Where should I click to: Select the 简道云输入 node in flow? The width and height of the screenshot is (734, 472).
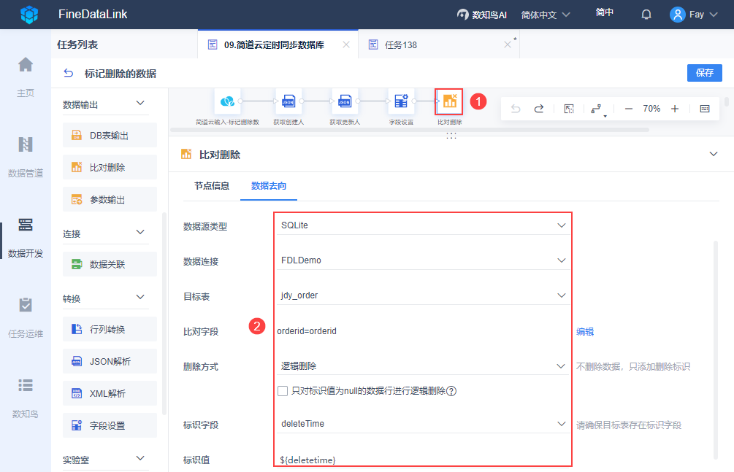click(227, 101)
